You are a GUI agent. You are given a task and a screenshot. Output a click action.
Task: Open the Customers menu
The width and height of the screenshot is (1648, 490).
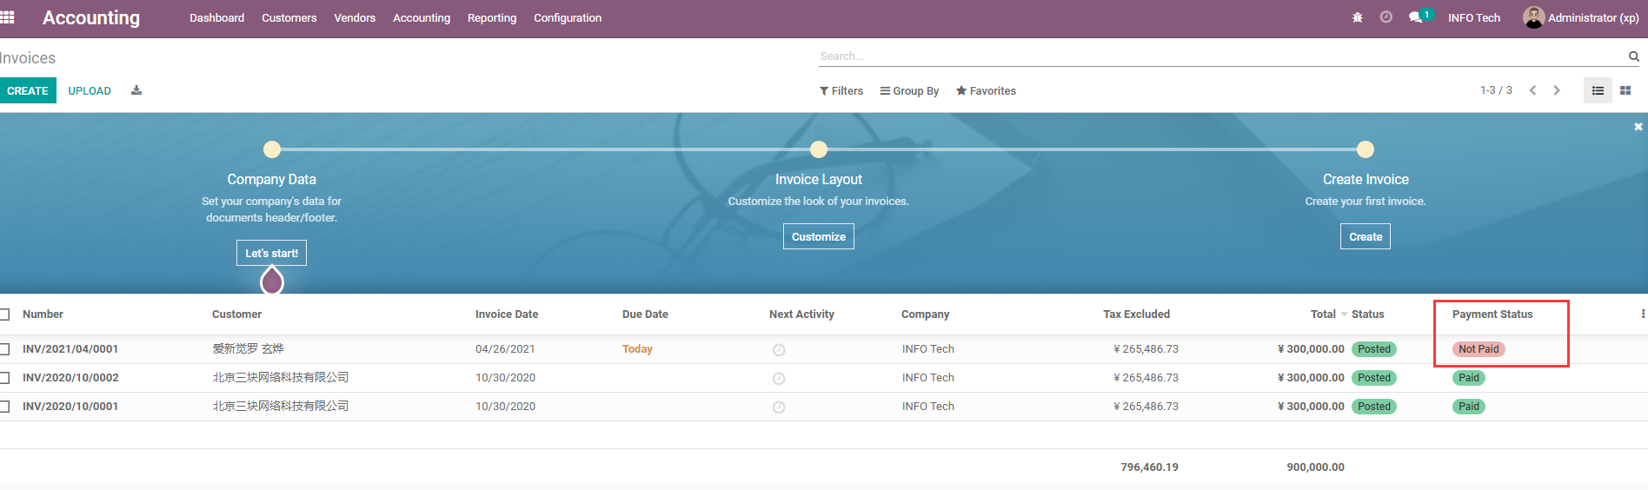(289, 17)
